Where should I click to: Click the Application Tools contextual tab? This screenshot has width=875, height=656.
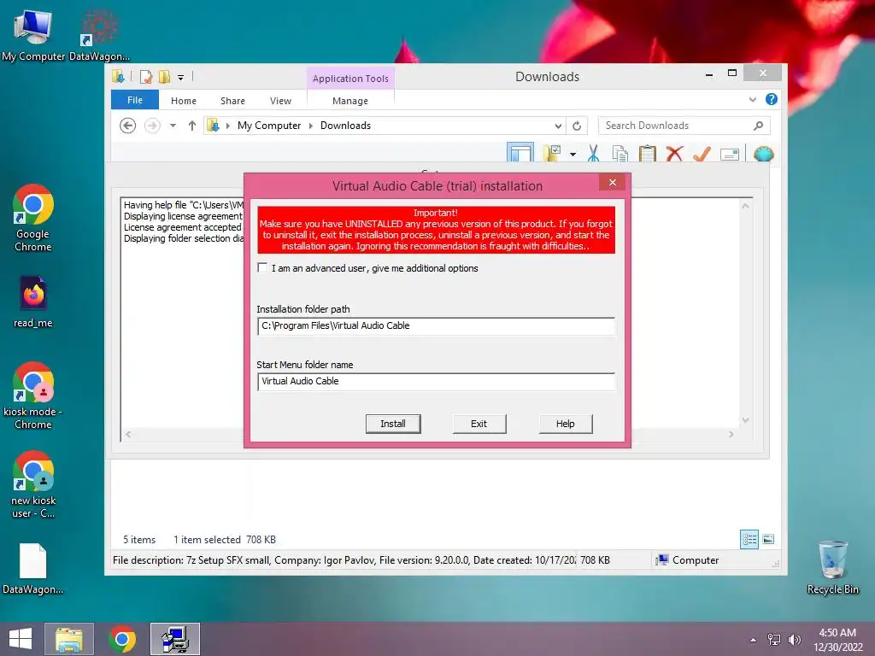click(x=350, y=79)
